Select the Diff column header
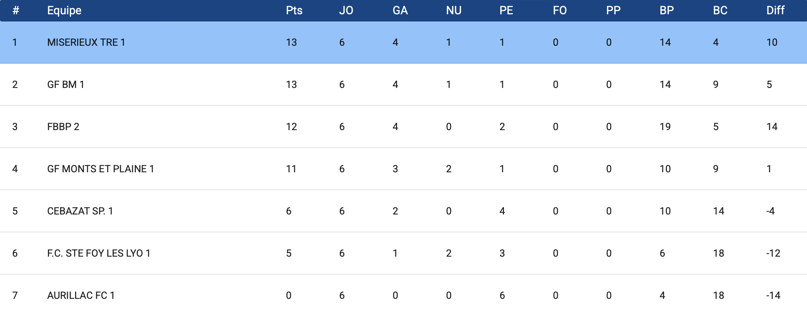Viewport: 807px width, 316px height. coord(775,10)
